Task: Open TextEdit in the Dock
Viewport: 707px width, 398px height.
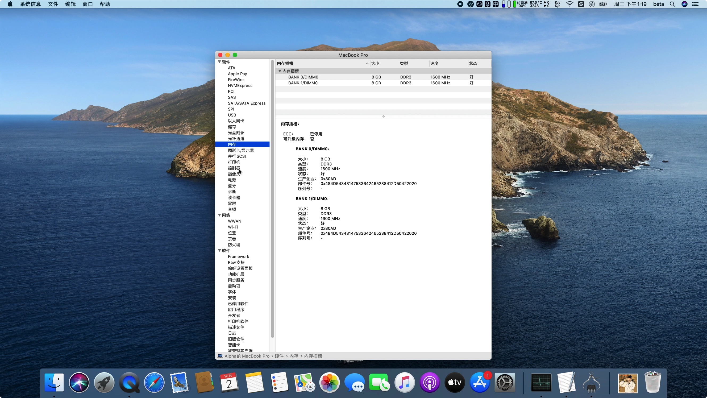Action: 566,382
